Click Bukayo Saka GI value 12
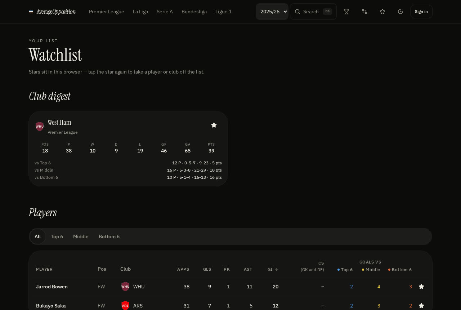Screen dimensions: 461x310 point(276,306)
